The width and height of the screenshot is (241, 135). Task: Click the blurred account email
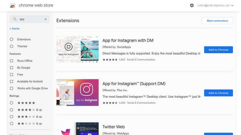pyautogui.click(x=213, y=6)
